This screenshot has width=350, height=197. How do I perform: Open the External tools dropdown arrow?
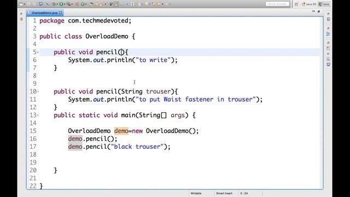[72, 4]
